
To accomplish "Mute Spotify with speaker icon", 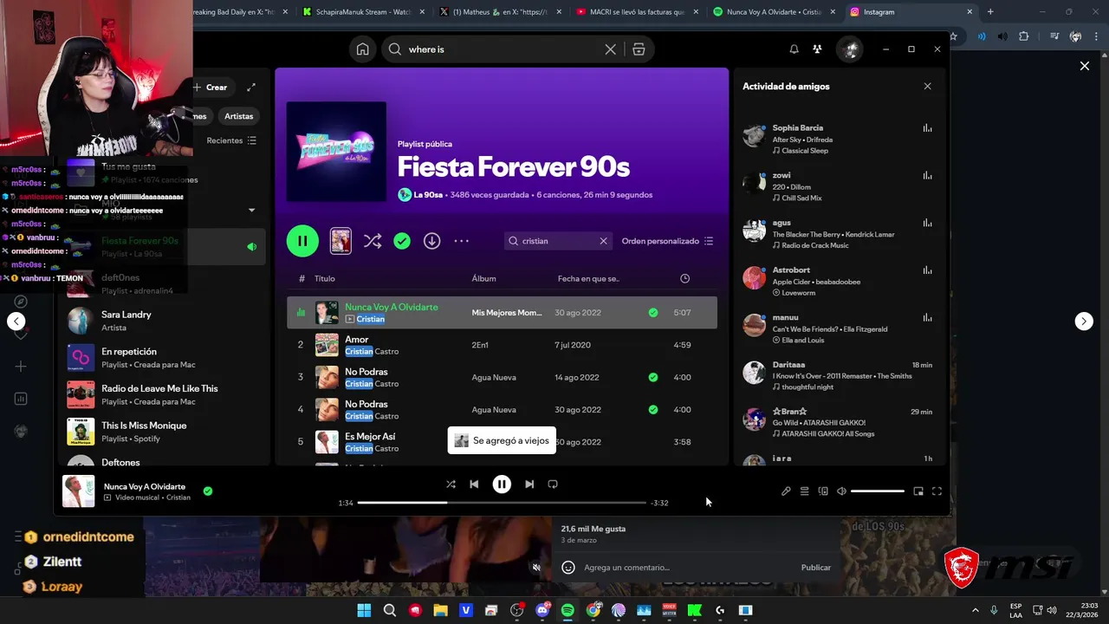I will [x=841, y=491].
